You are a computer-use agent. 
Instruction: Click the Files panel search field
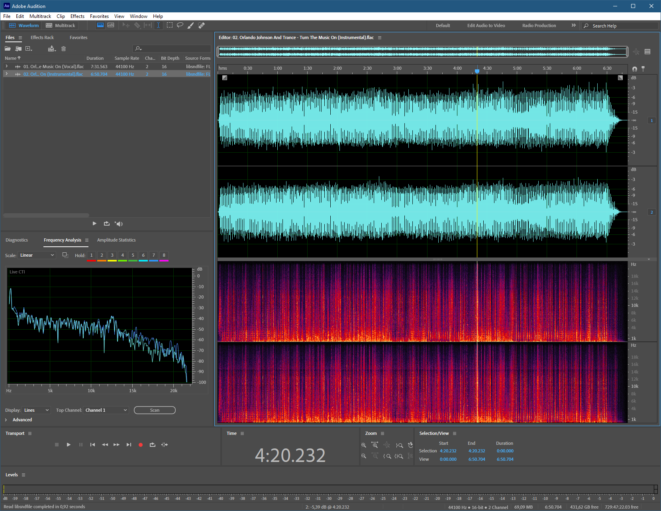coord(172,49)
